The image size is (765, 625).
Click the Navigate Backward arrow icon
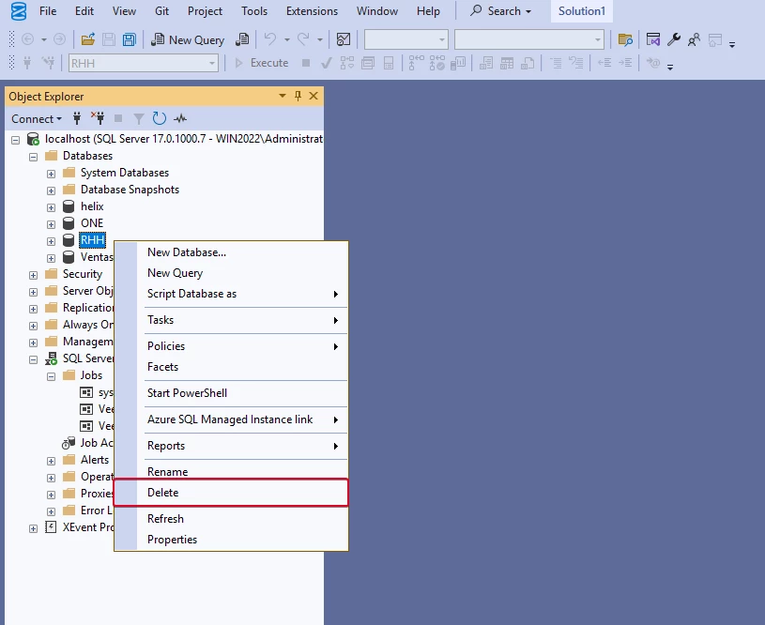(28, 39)
